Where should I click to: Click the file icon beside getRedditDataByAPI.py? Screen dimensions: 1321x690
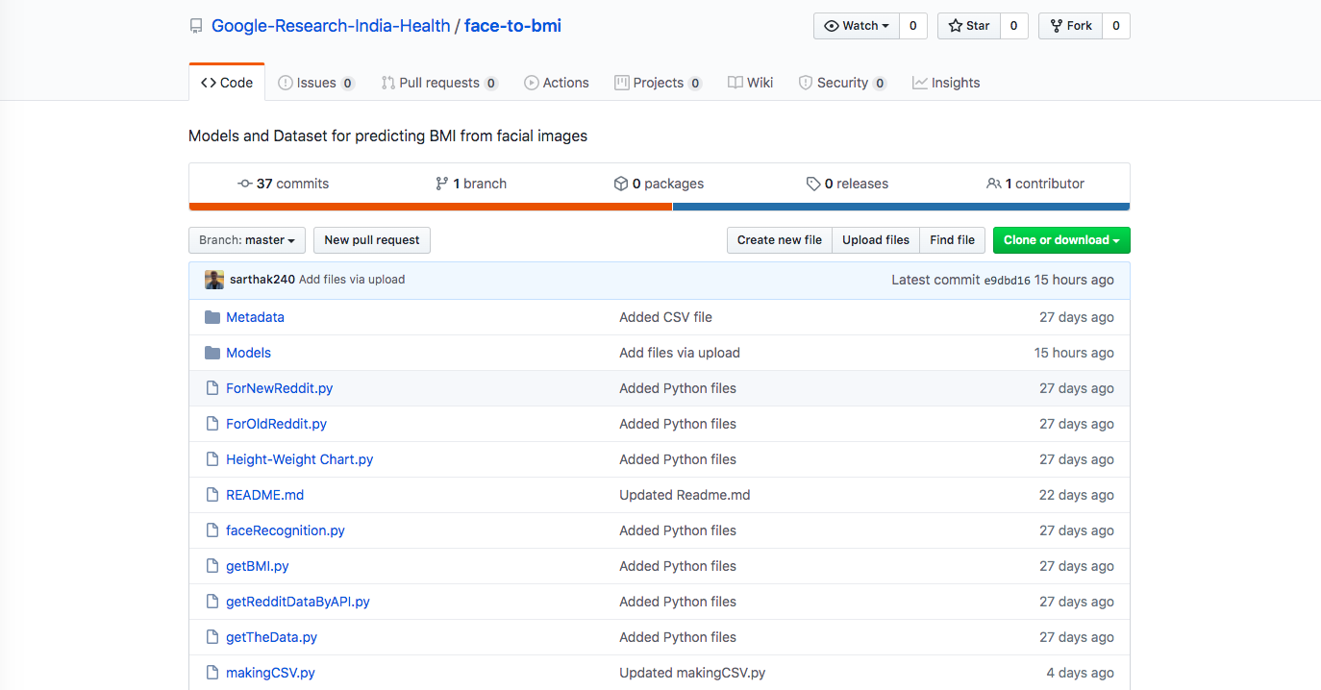[212, 602]
